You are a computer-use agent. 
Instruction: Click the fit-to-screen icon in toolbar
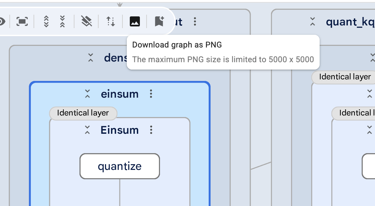pos(22,22)
